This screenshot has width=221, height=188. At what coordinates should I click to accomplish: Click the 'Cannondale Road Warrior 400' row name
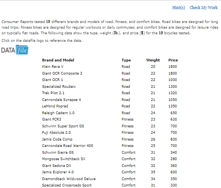[x=68, y=145]
